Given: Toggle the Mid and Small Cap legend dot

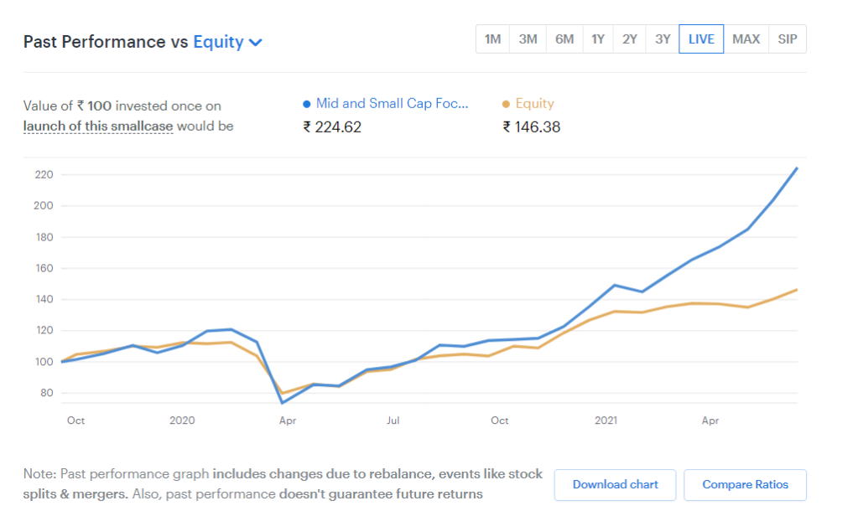Looking at the screenshot, I should click(x=307, y=105).
